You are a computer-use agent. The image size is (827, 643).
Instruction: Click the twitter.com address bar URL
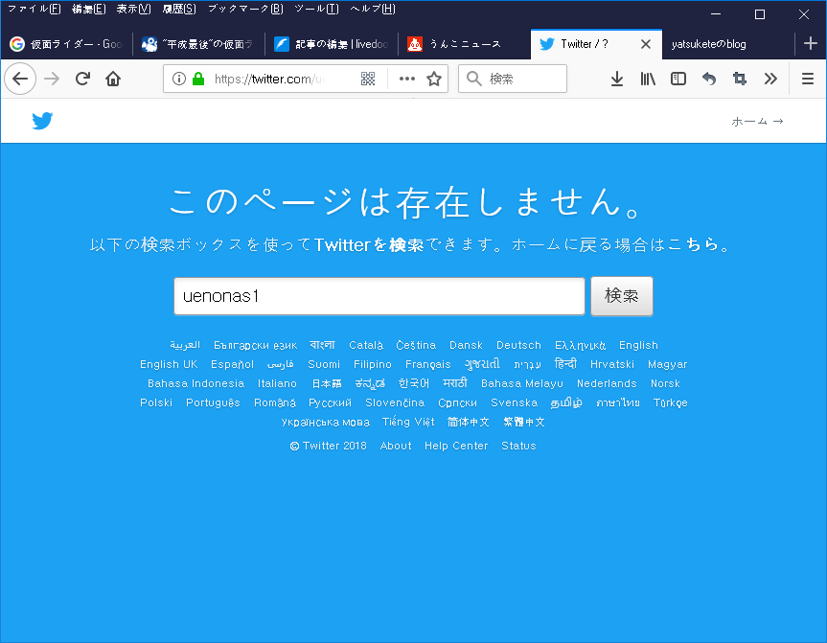(x=270, y=79)
